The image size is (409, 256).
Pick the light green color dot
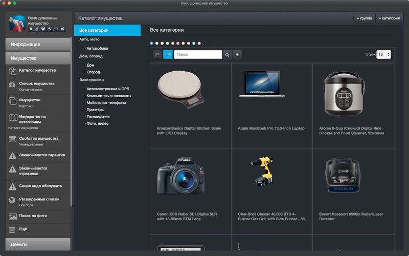click(x=168, y=44)
